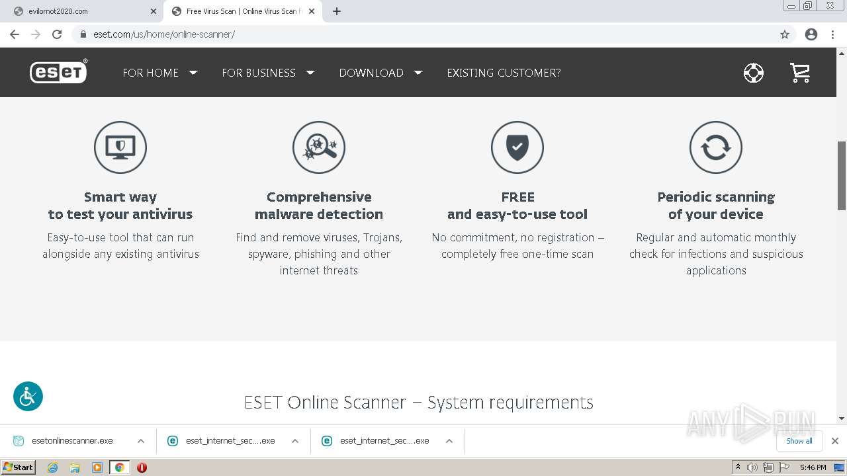Image resolution: width=847 pixels, height=476 pixels.
Task: Open the Chrome three-dot menu
Action: pos(832,34)
